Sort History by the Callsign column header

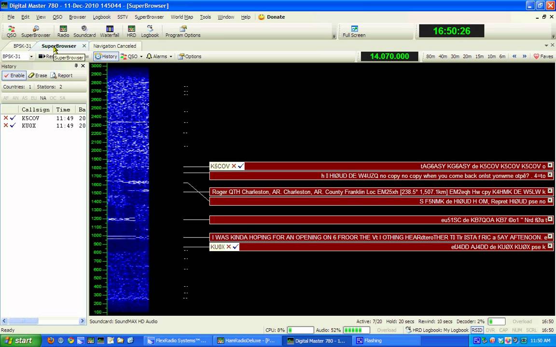[35, 109]
